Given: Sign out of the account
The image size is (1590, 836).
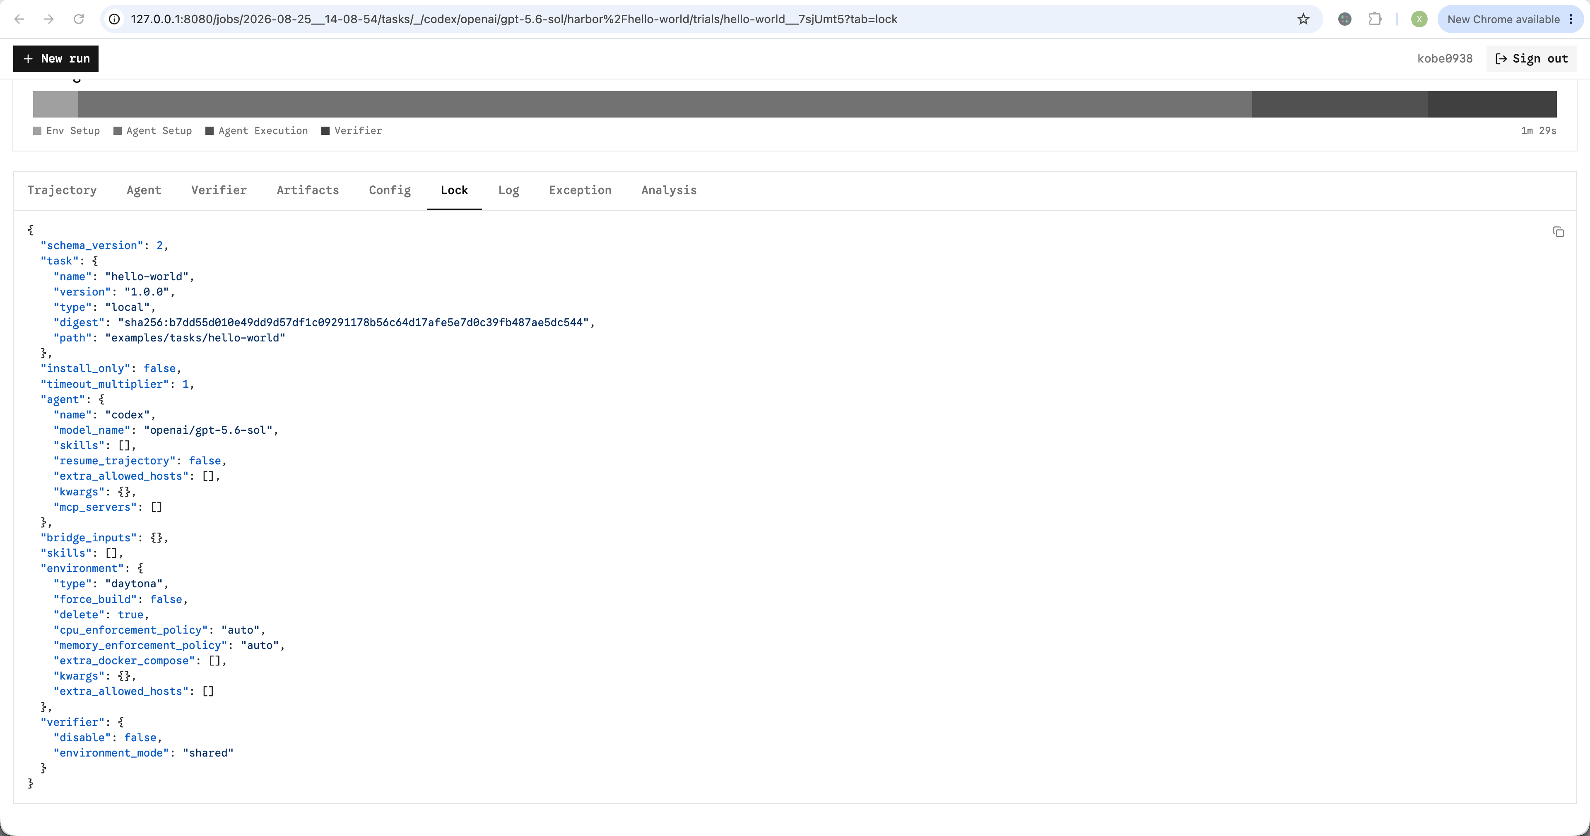Looking at the screenshot, I should [x=1531, y=59].
